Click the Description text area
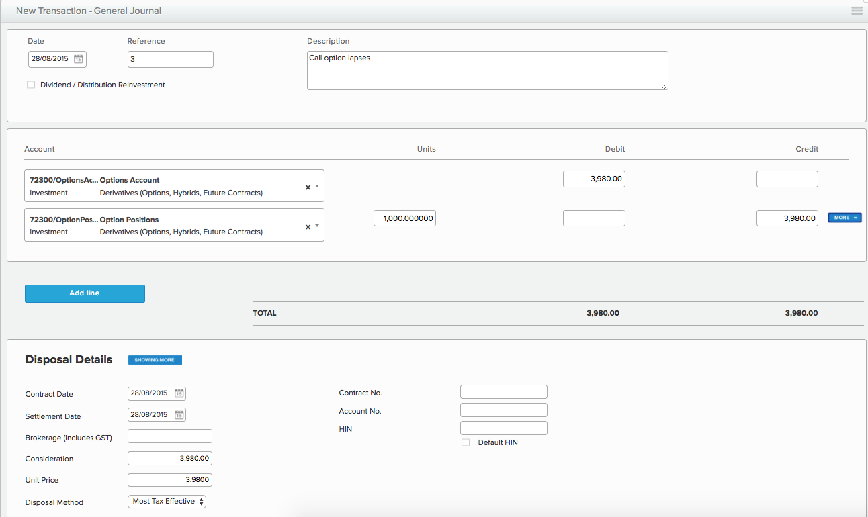Viewport: 868px width, 517px height. click(488, 70)
